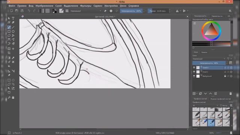Open the Изображение menu

[x=44, y=6]
